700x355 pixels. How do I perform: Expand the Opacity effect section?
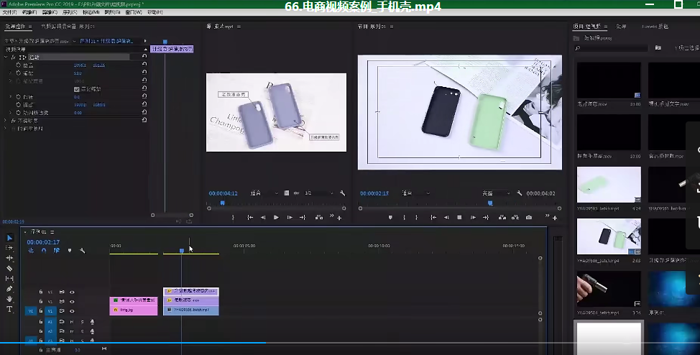[x=6, y=121]
